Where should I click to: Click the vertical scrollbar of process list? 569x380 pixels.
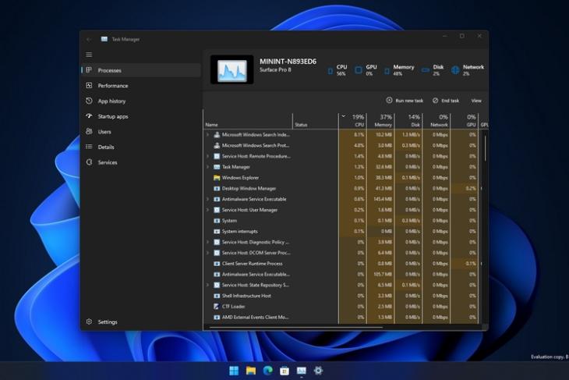click(x=485, y=147)
